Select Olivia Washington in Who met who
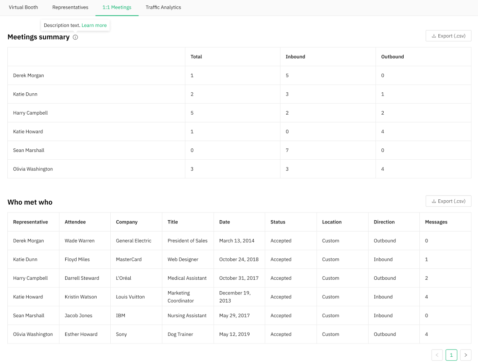The image size is (478, 364). [x=33, y=334]
